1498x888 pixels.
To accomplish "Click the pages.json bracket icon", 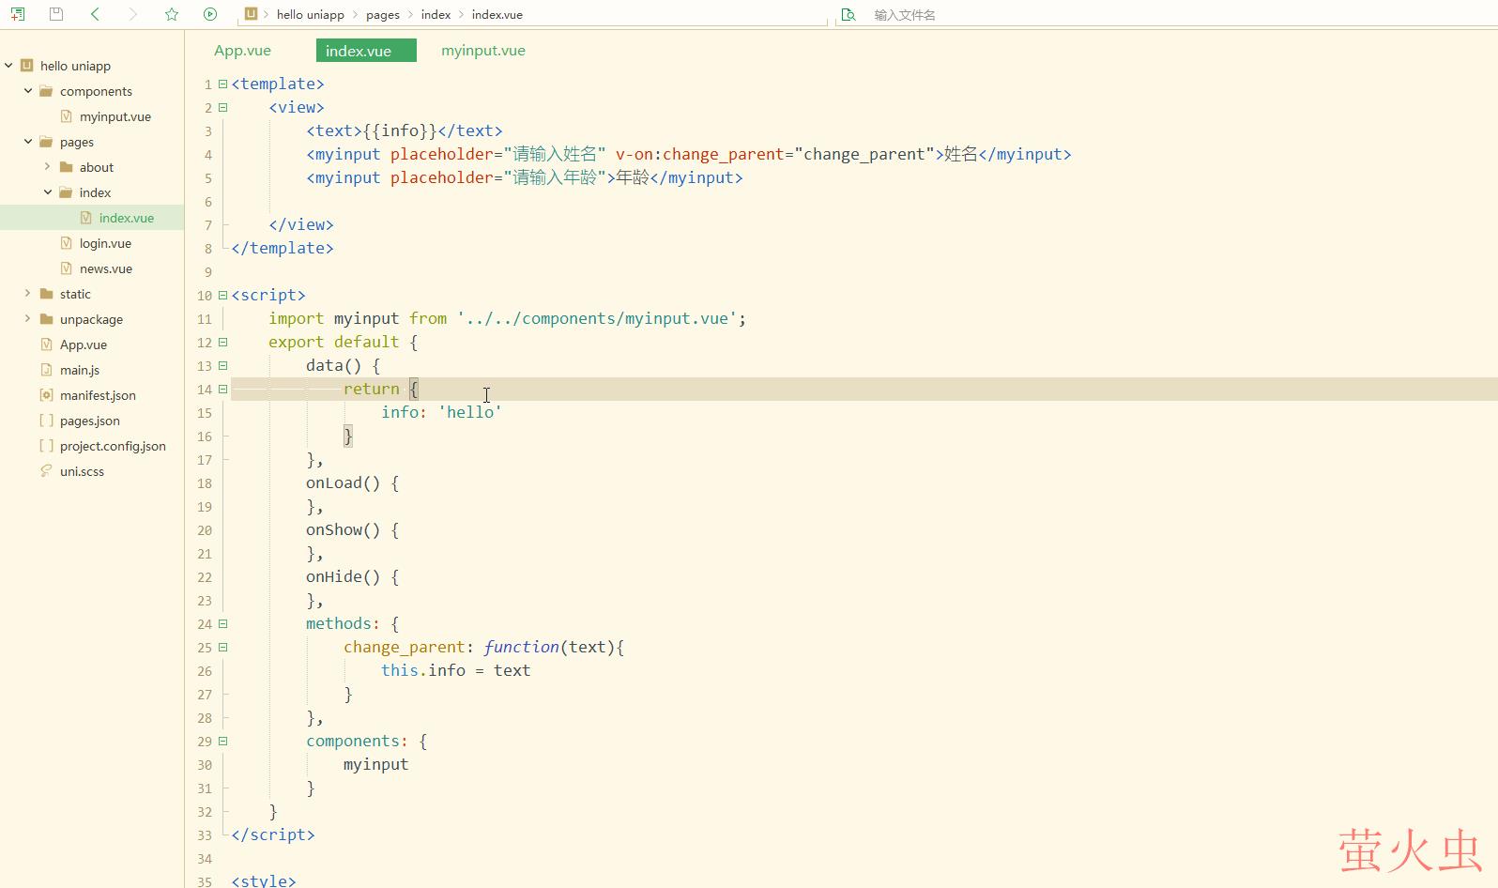I will point(46,421).
